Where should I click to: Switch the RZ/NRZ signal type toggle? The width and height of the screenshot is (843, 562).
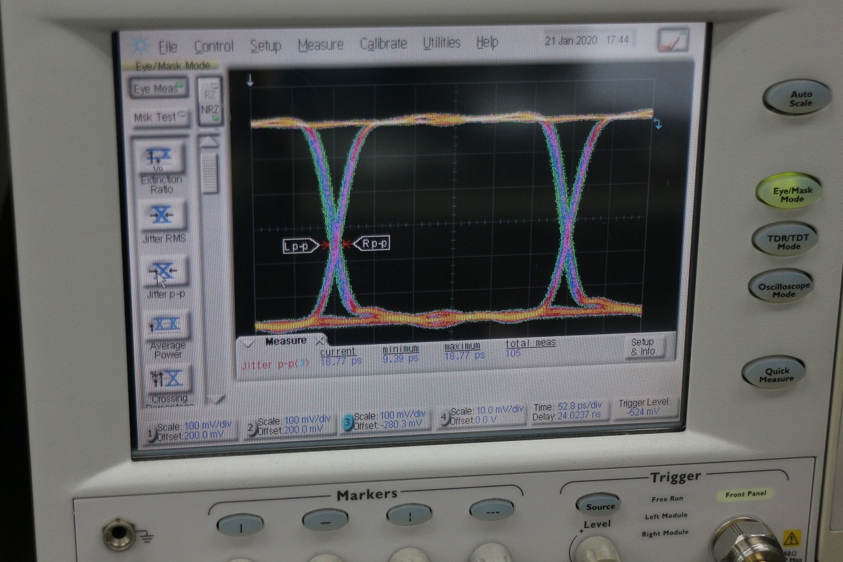click(211, 101)
